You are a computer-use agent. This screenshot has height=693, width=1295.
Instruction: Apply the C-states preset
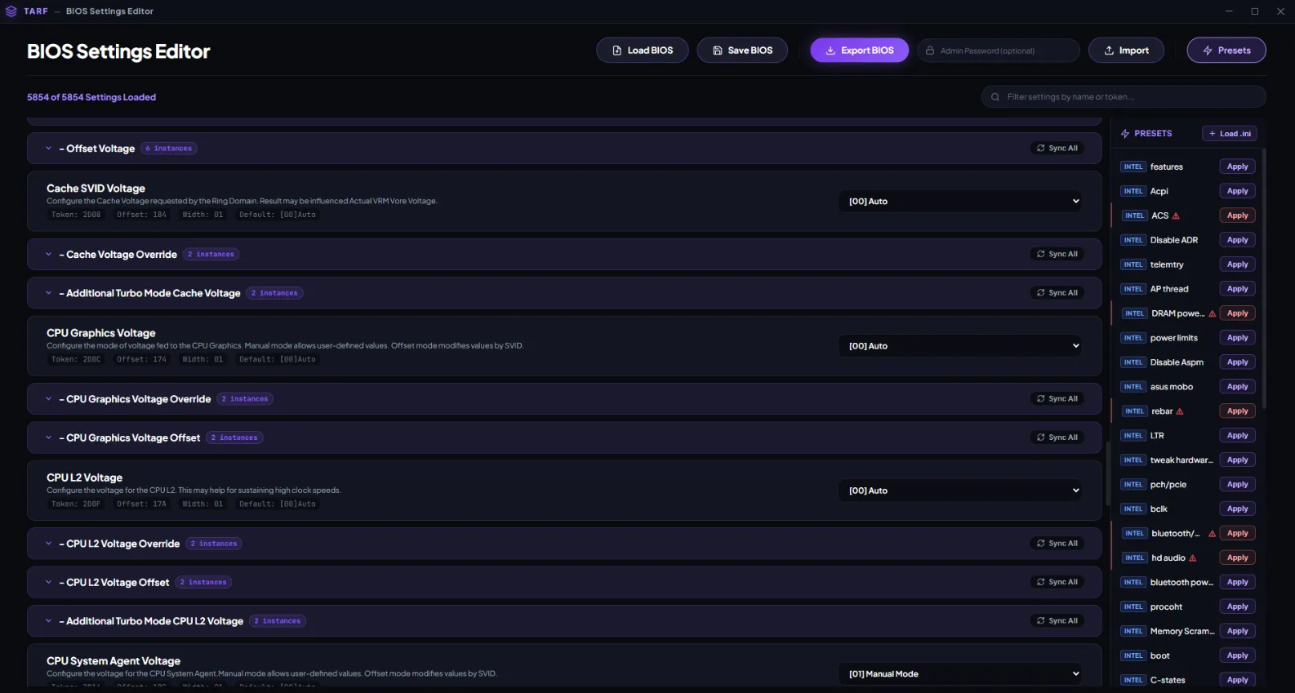[1238, 680]
